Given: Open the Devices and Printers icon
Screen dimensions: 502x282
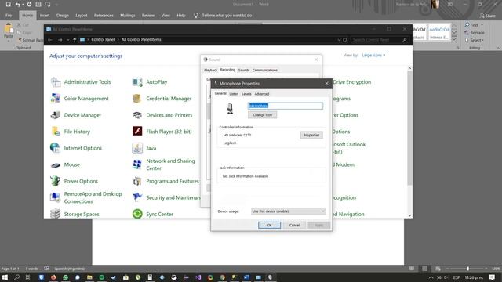Looking at the screenshot, I should click(137, 115).
